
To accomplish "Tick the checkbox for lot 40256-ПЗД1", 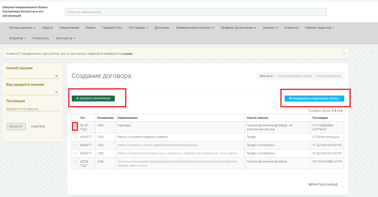I will click(x=75, y=162).
